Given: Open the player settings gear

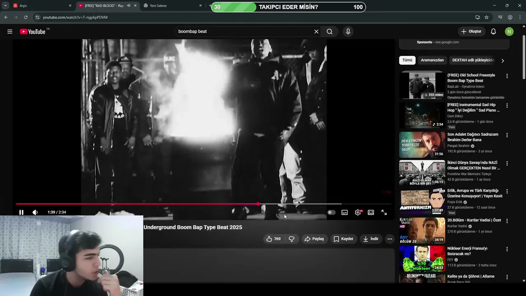Looking at the screenshot, I should click(358, 213).
